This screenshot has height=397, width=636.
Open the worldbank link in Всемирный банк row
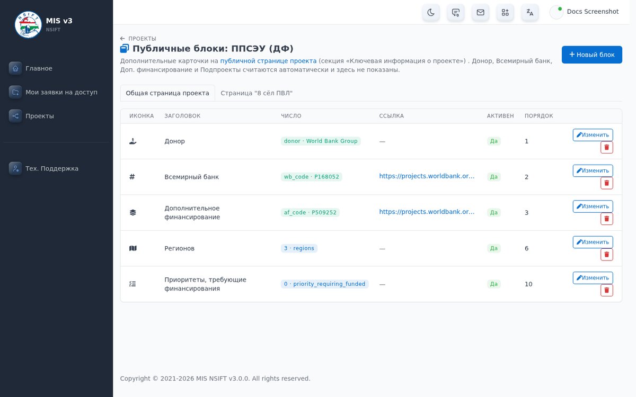point(427,176)
